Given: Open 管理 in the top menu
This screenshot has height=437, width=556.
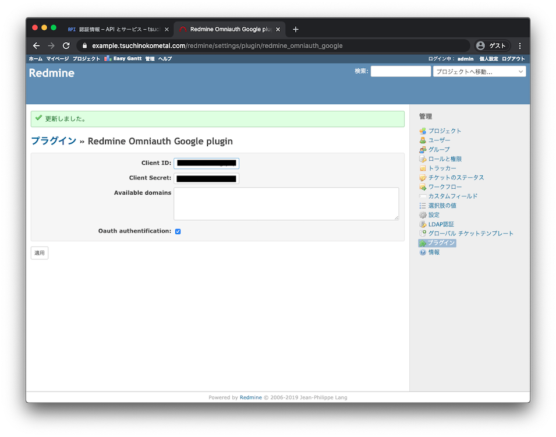Looking at the screenshot, I should 150,59.
